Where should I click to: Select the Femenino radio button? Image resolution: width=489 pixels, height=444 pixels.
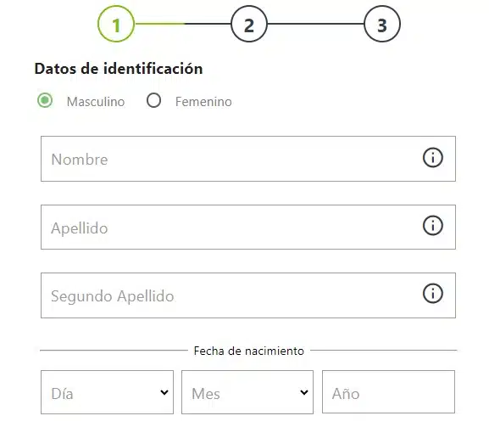pos(153,101)
